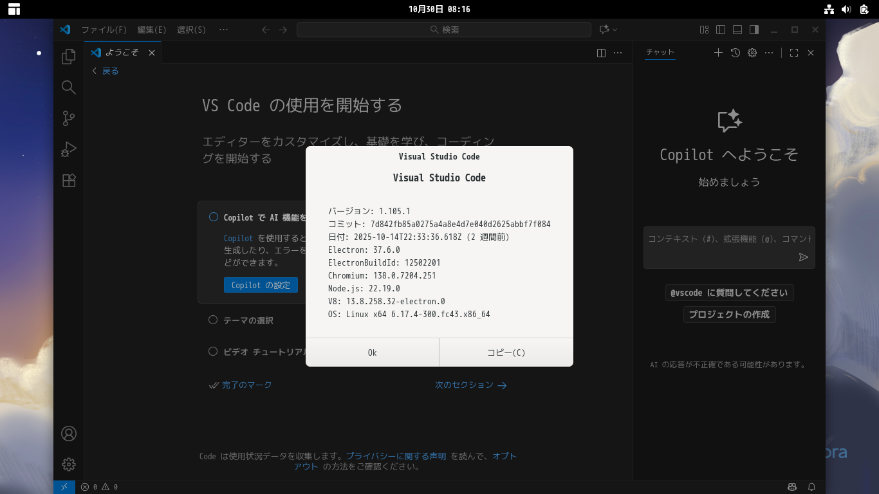Screen dimensions: 879x494
Task: Click プロジェクトの作成 suggestion
Action: click(729, 315)
